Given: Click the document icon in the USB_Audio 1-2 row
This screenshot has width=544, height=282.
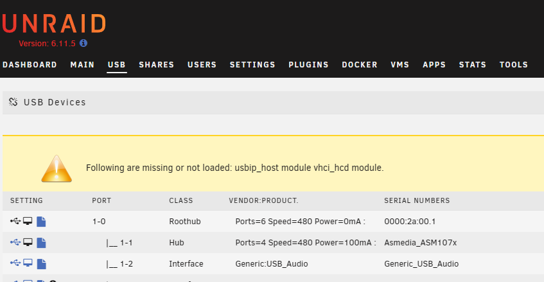Looking at the screenshot, I should [41, 263].
